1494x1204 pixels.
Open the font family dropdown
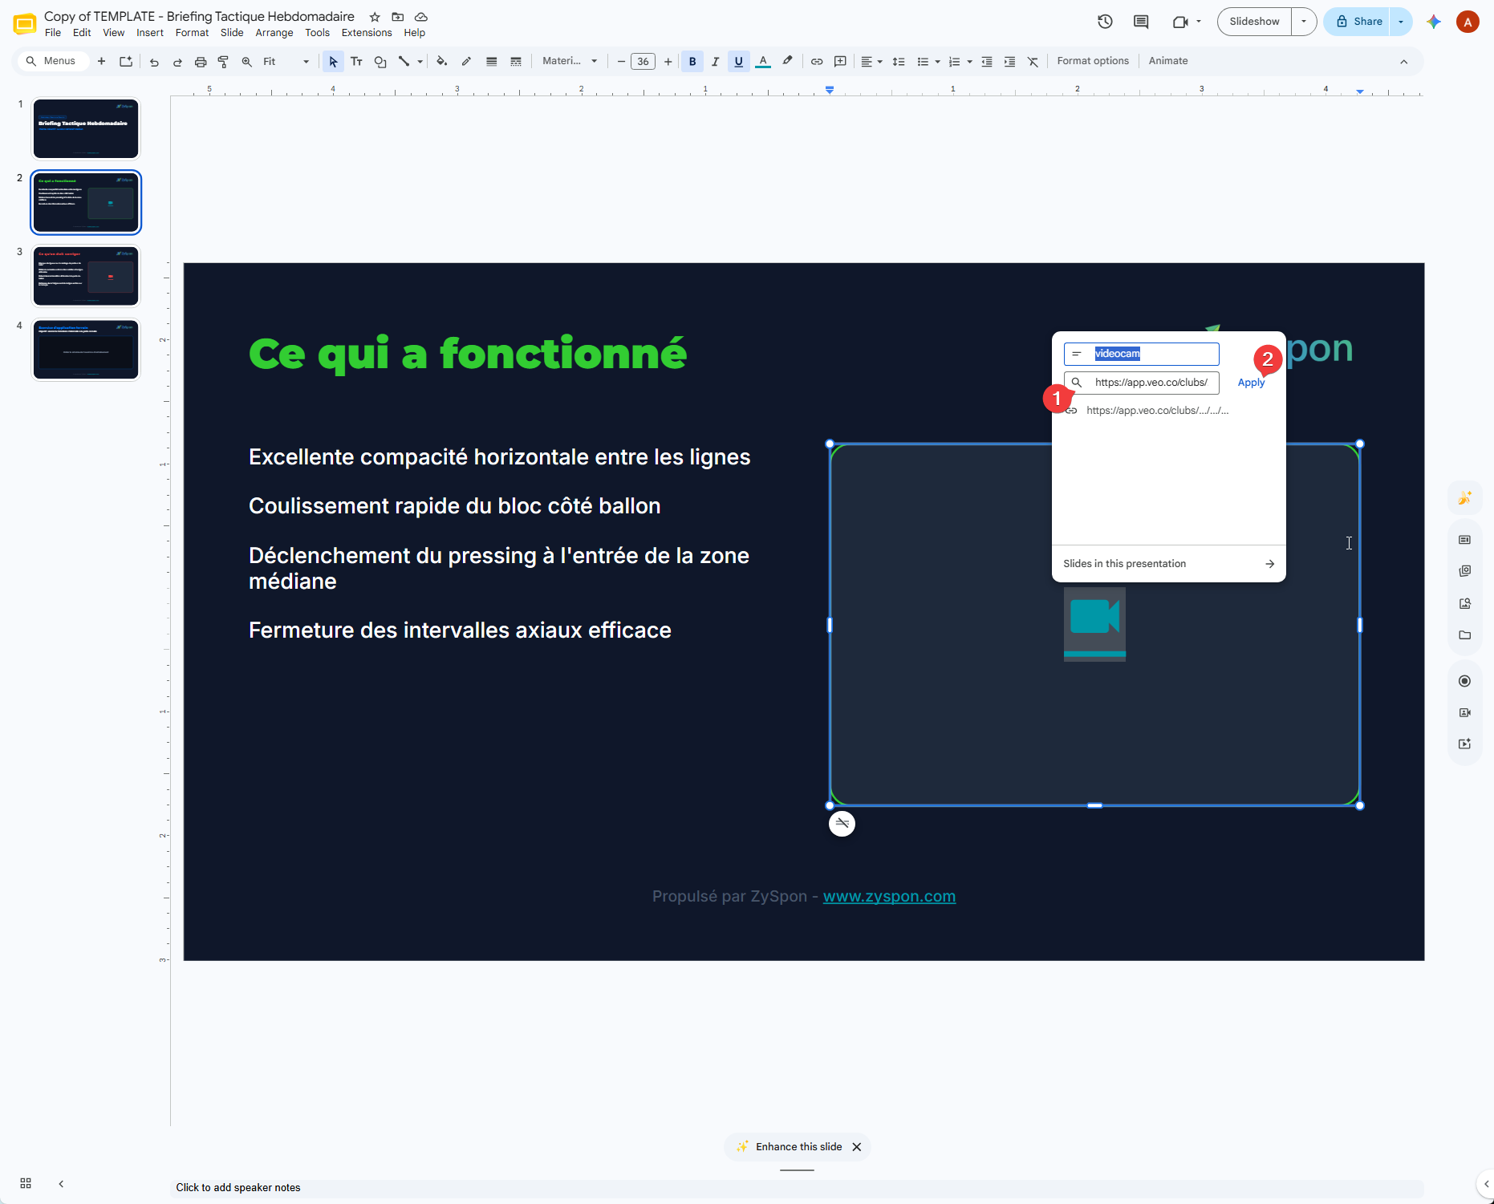(570, 61)
